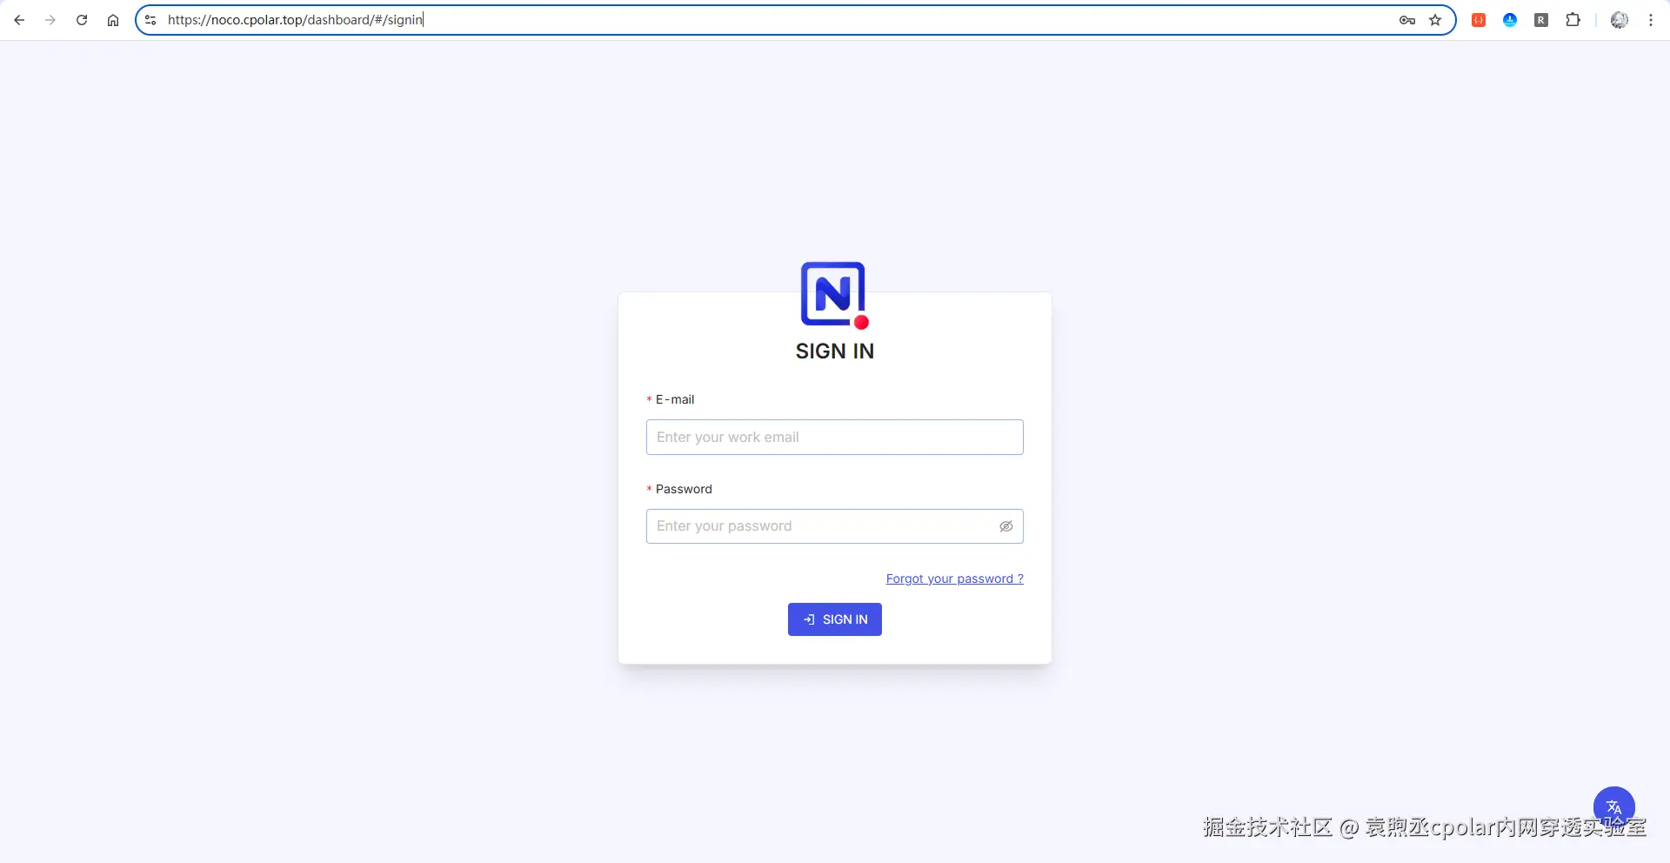The height and width of the screenshot is (863, 1670).
Task: Open saved passwords key icon
Action: 1407,20
